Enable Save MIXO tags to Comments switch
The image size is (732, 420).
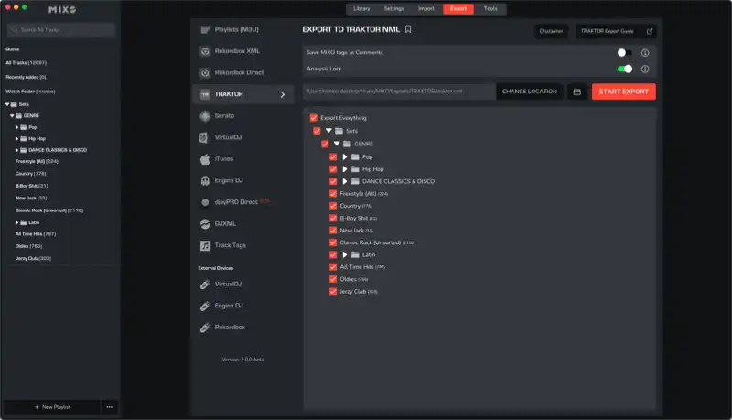coord(625,53)
